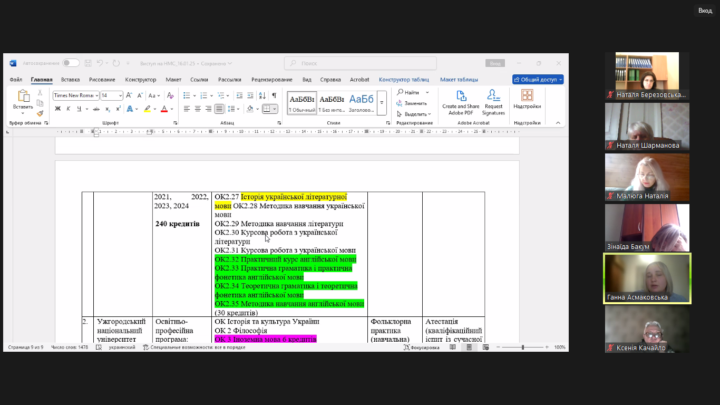This screenshot has width=720, height=405.
Task: Open the Макет таблицы tab
Action: [x=459, y=80]
